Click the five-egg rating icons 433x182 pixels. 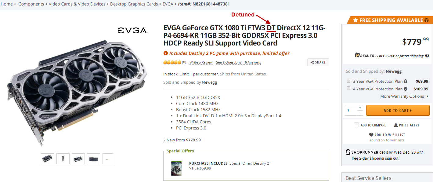[x=172, y=62]
